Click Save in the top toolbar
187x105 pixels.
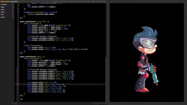point(88,1)
